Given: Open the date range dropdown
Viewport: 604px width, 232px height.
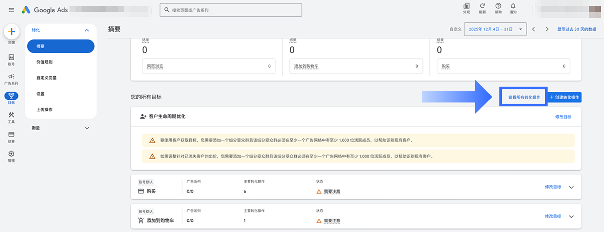Looking at the screenshot, I should pos(495,29).
